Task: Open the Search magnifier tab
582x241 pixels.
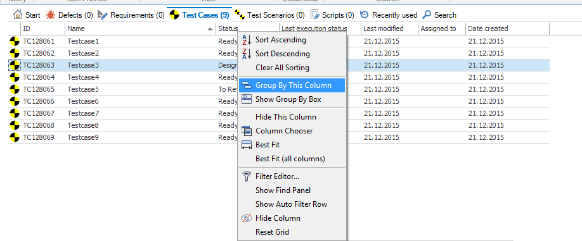Action: click(x=439, y=15)
